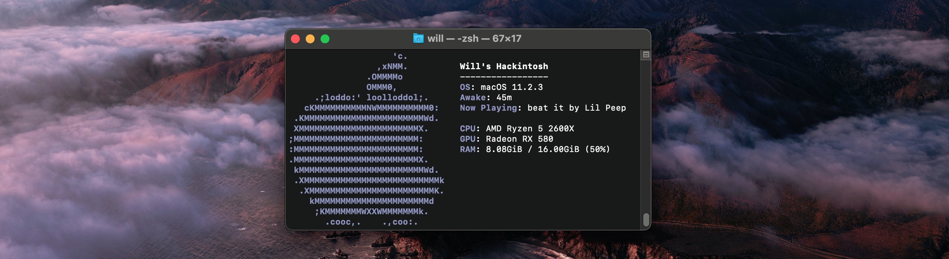
Task: Click the "Awake: 45m" line
Action: [486, 97]
